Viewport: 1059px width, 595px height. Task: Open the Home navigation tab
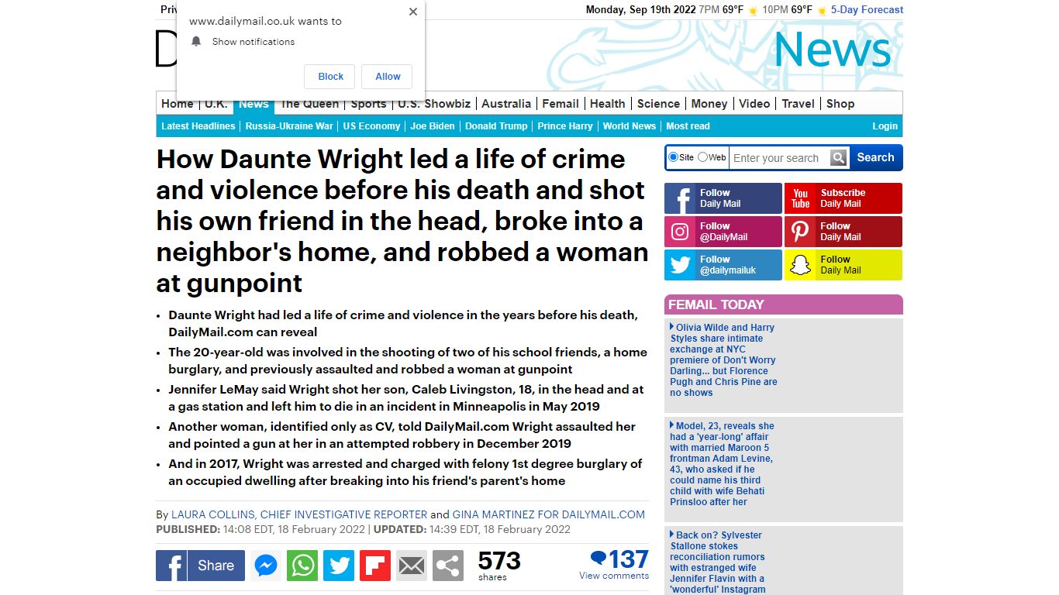[177, 104]
